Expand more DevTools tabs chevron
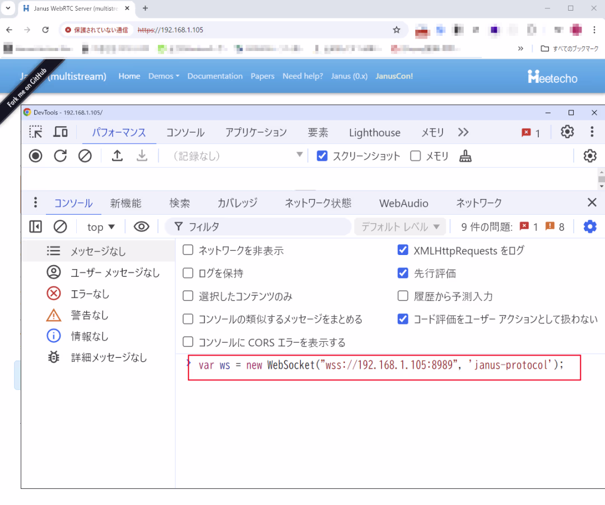 tap(463, 132)
